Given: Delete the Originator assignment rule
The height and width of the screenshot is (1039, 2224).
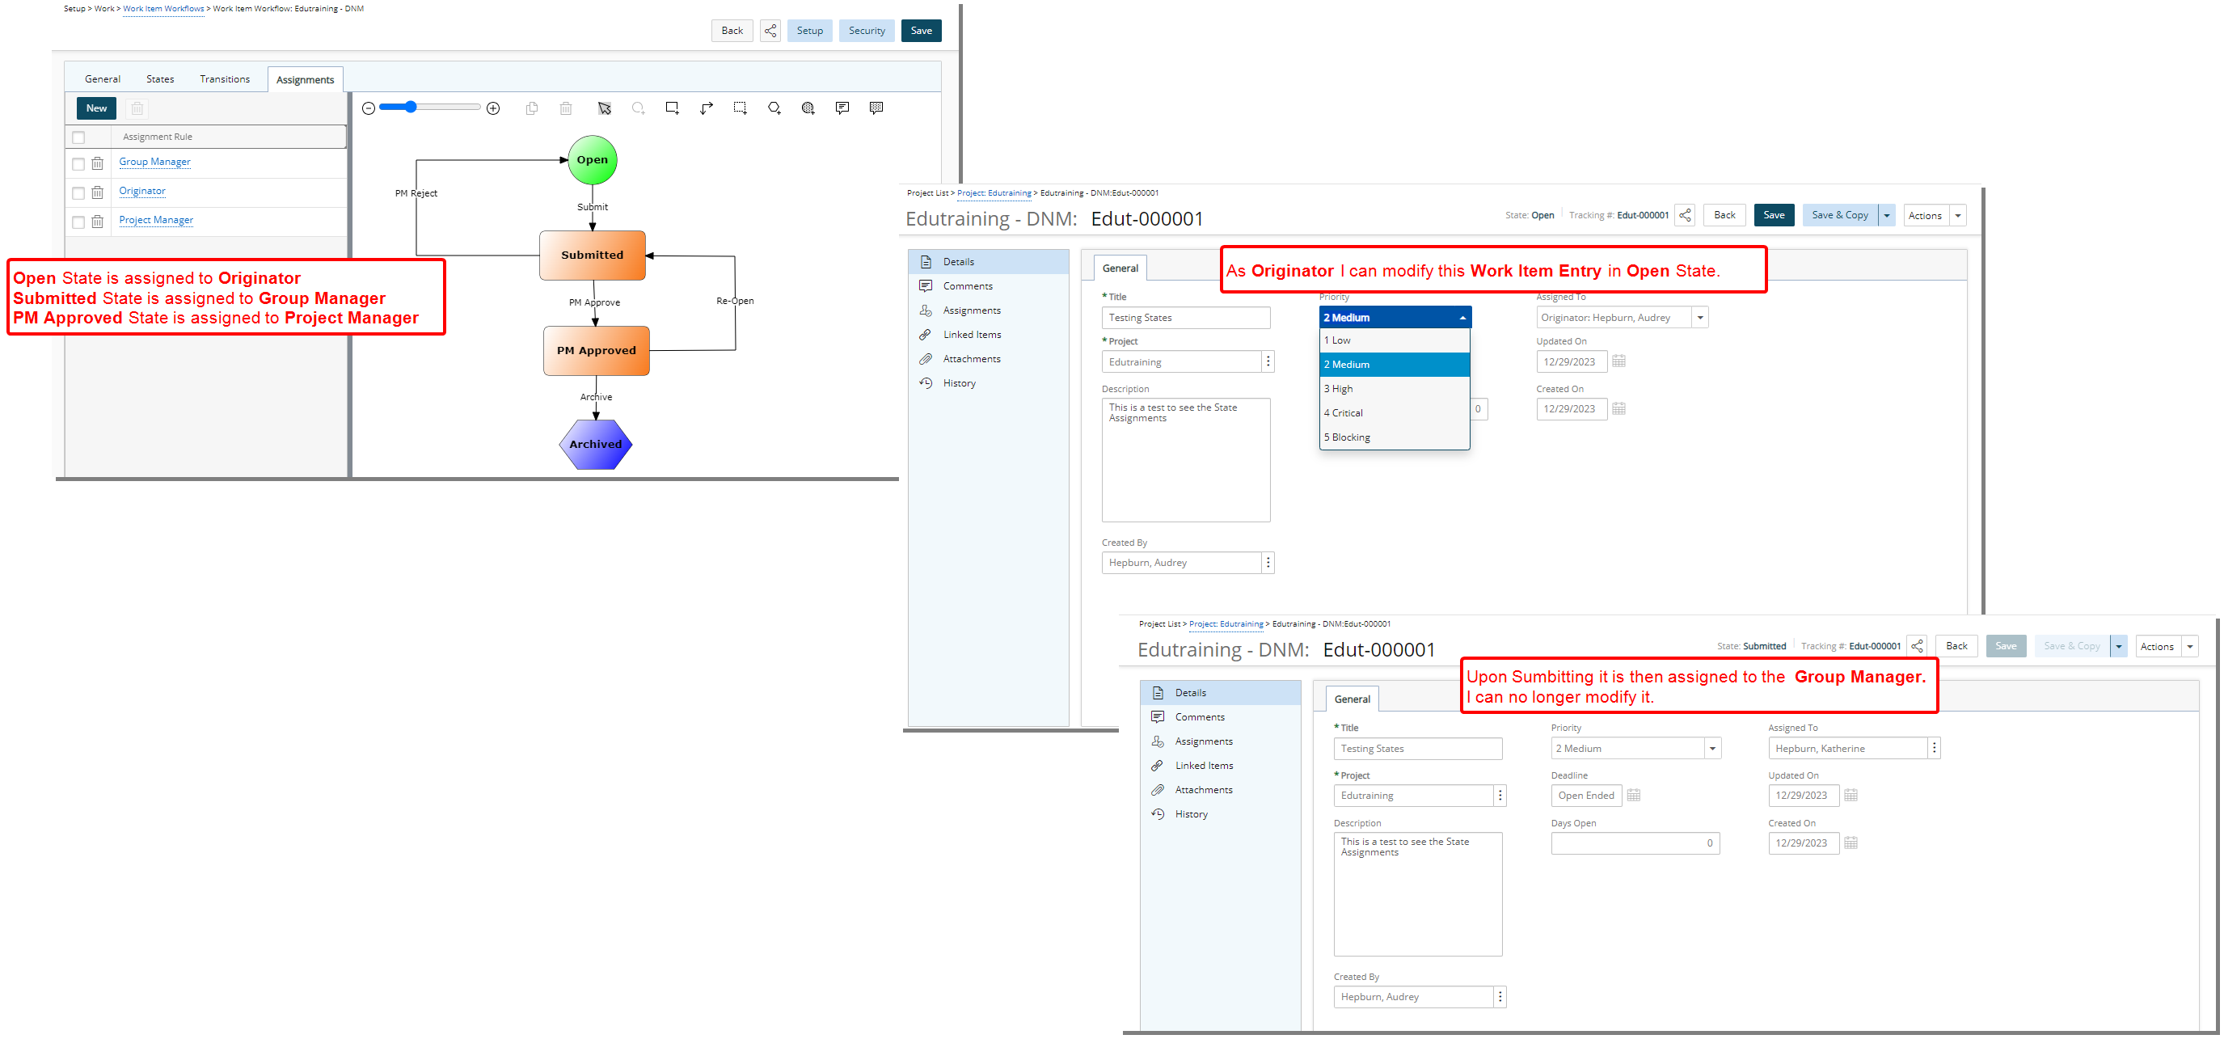Looking at the screenshot, I should coord(98,192).
